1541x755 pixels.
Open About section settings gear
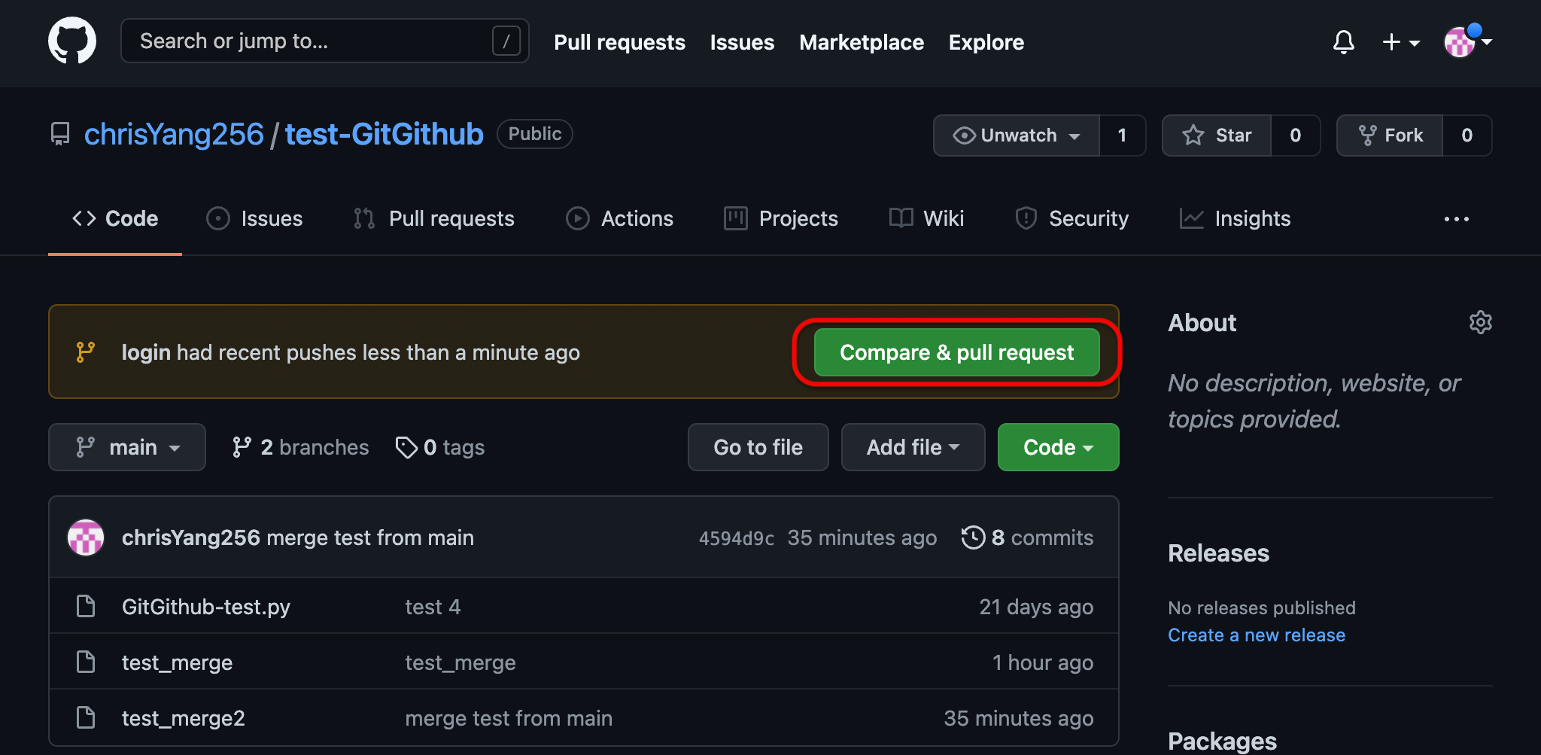click(x=1480, y=322)
